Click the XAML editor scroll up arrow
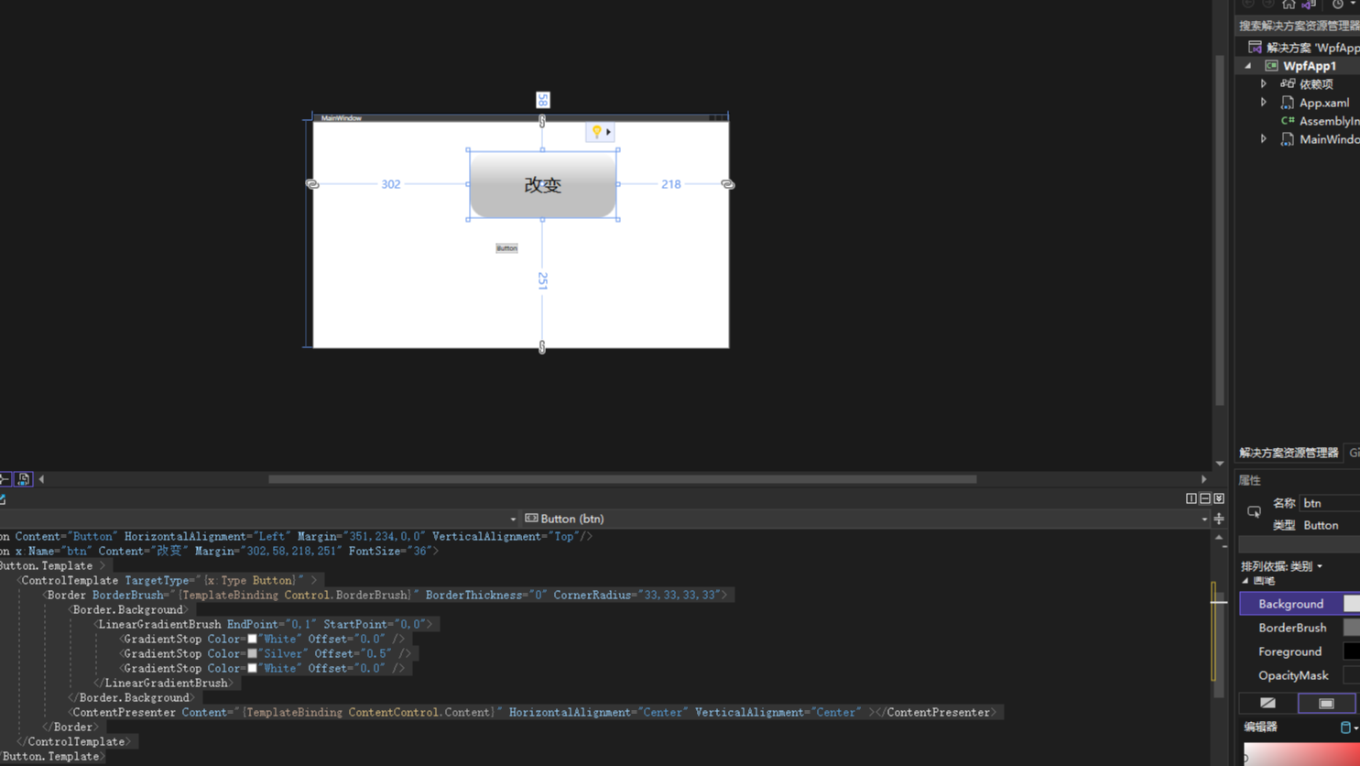 coord(1219,538)
